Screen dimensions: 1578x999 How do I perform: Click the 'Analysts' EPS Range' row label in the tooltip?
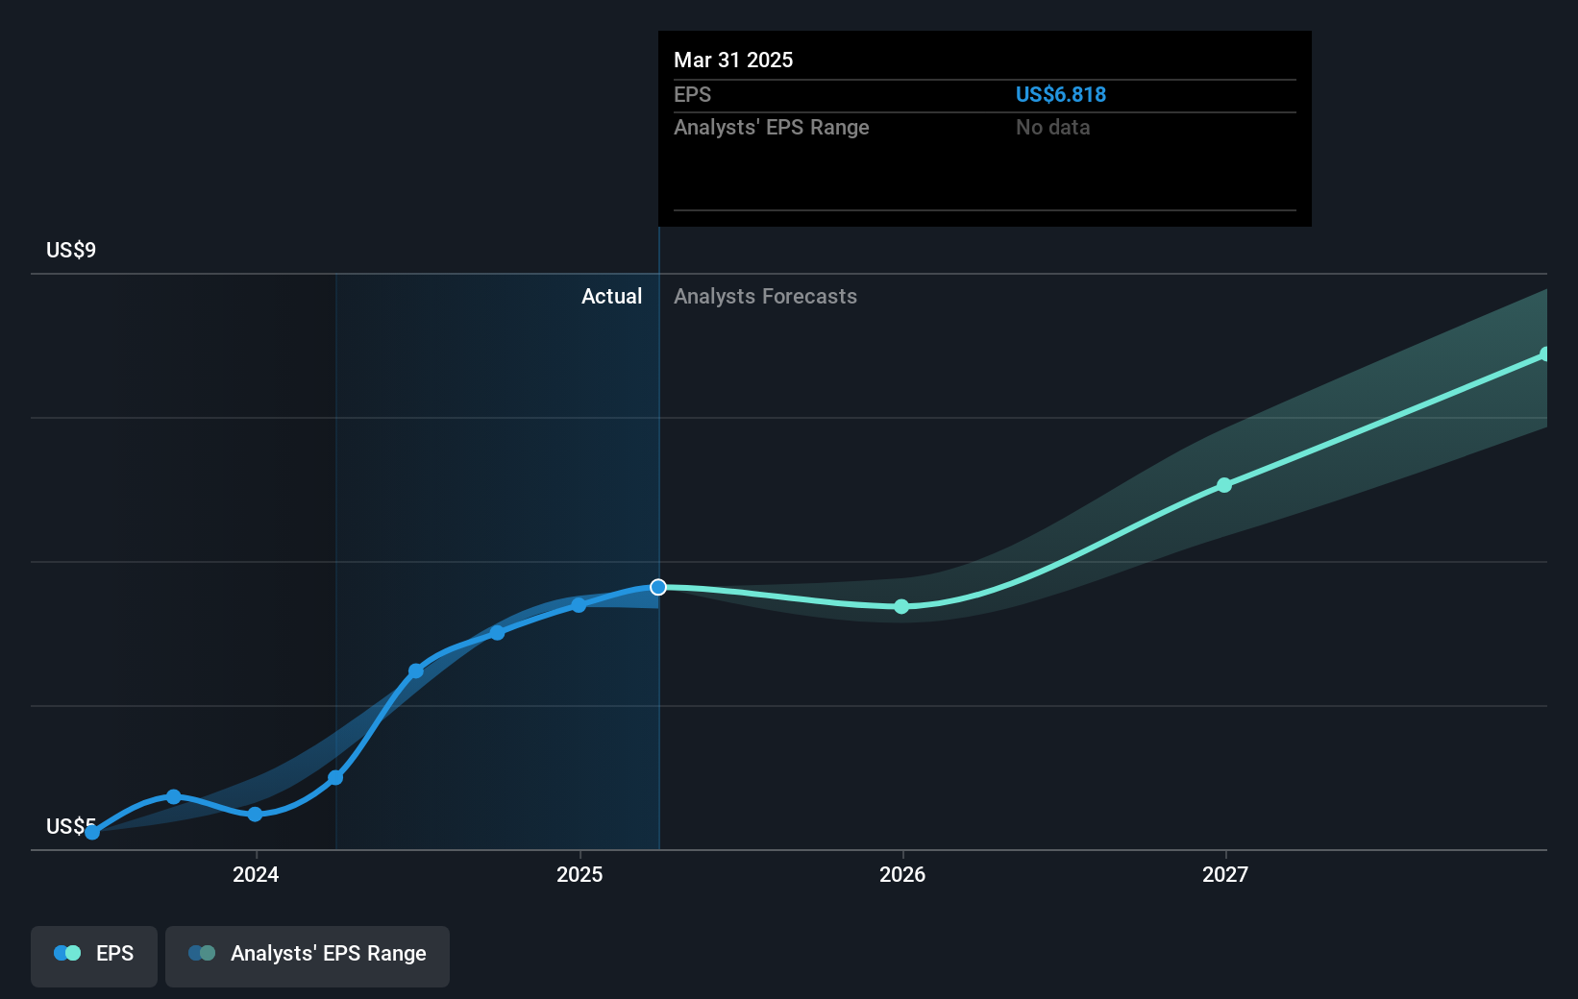coord(772,127)
